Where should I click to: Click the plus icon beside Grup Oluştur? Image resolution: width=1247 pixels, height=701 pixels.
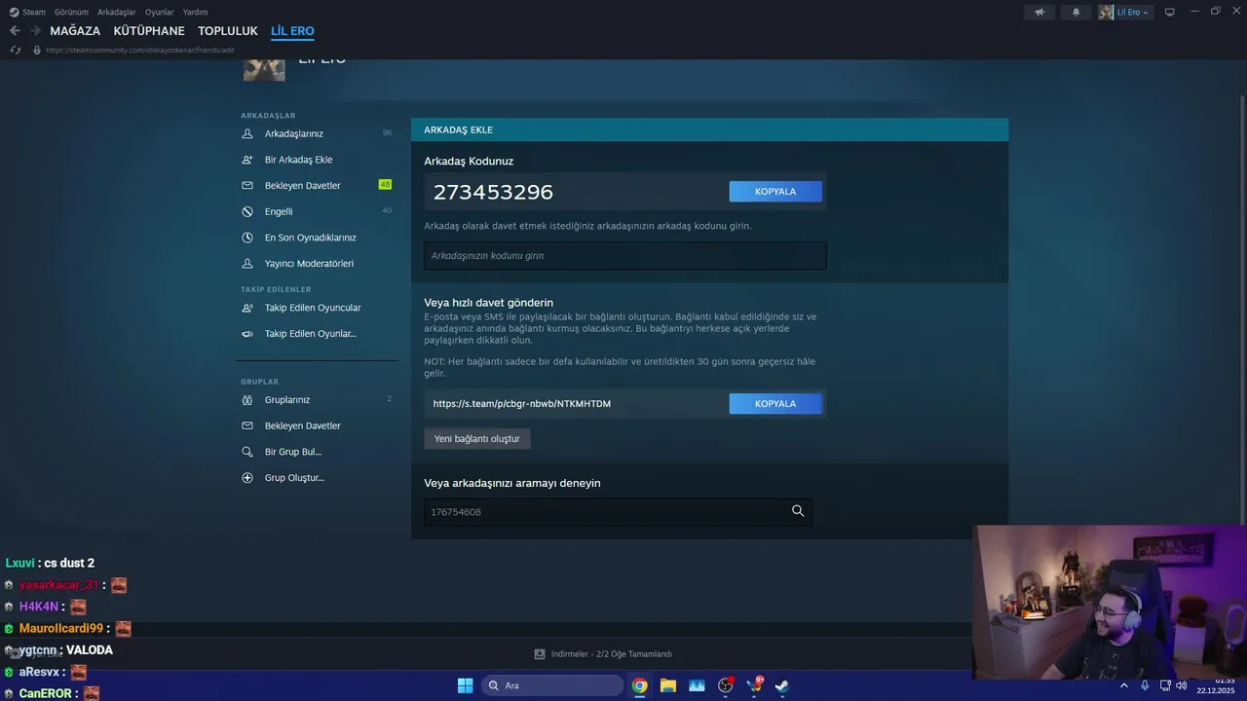coord(246,478)
